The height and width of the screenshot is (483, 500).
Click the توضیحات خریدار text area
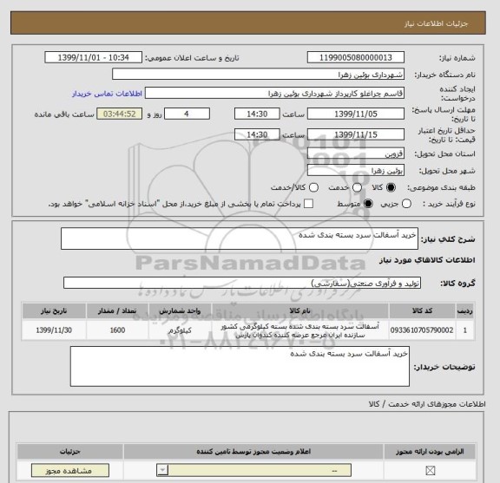(240, 367)
